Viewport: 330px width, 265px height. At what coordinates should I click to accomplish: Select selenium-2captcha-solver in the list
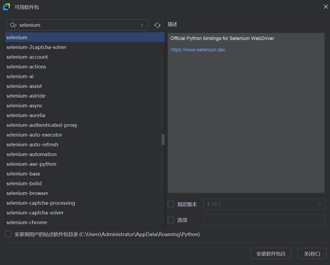point(85,47)
